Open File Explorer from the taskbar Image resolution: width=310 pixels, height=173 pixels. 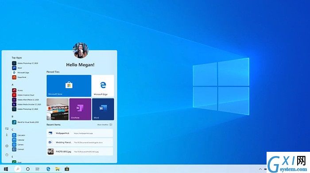pos(58,169)
